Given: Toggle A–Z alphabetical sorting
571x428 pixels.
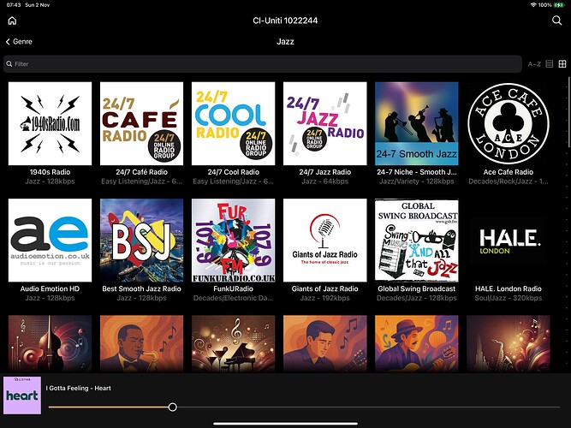Looking at the screenshot, I should pyautogui.click(x=533, y=64).
